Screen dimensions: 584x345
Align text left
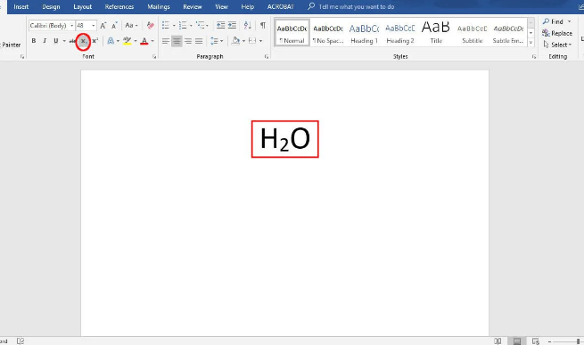tap(165, 41)
